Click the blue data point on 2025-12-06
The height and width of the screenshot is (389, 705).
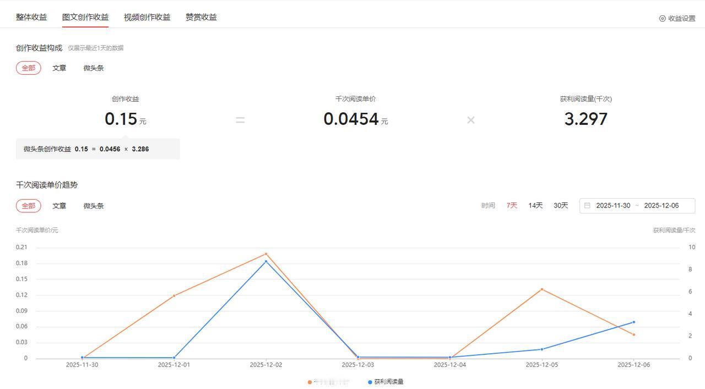(633, 321)
